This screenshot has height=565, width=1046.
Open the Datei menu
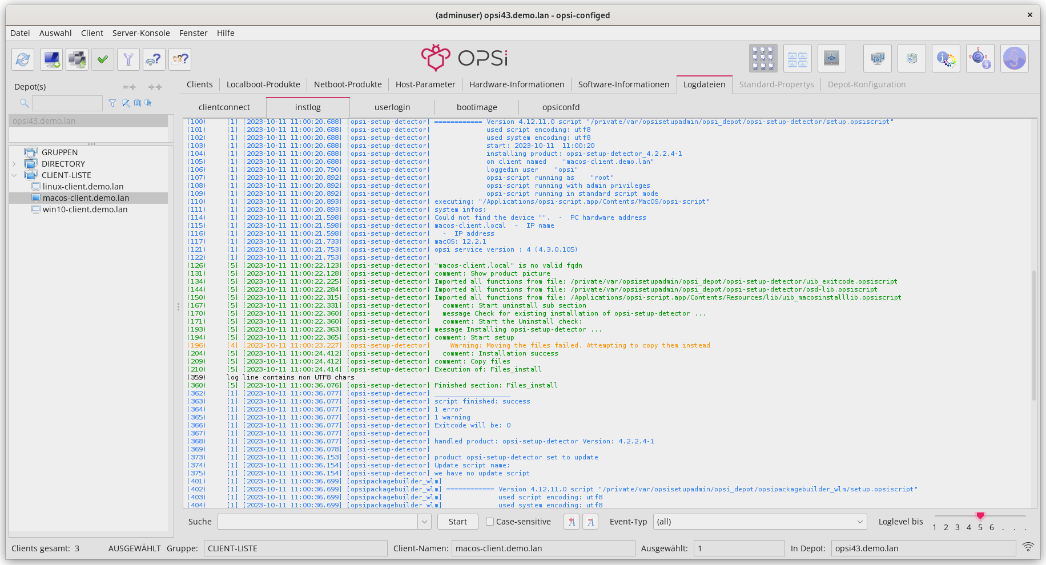tap(20, 33)
